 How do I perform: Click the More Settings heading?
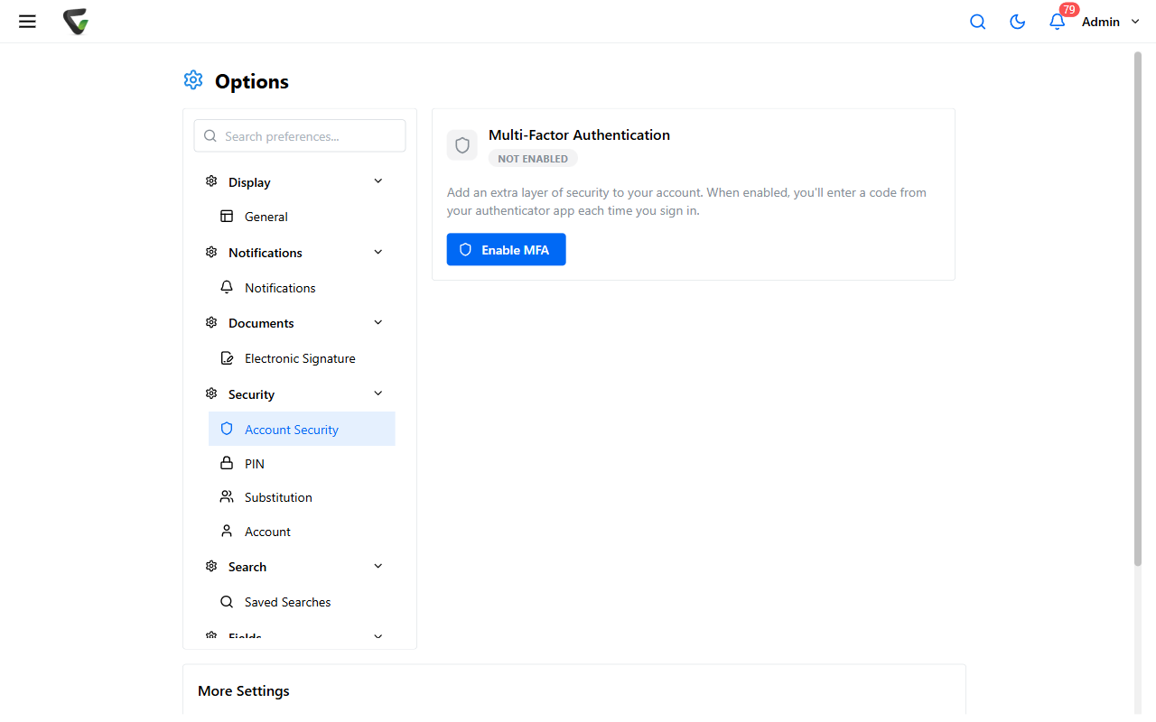[244, 690]
